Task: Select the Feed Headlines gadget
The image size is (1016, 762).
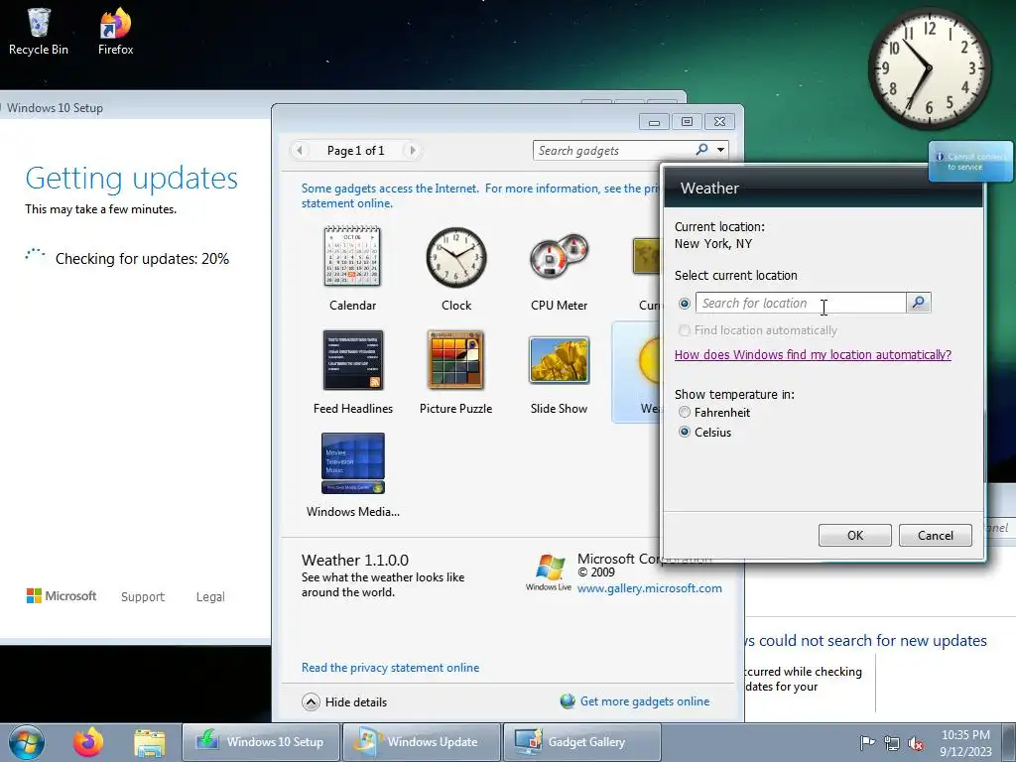Action: click(x=352, y=372)
